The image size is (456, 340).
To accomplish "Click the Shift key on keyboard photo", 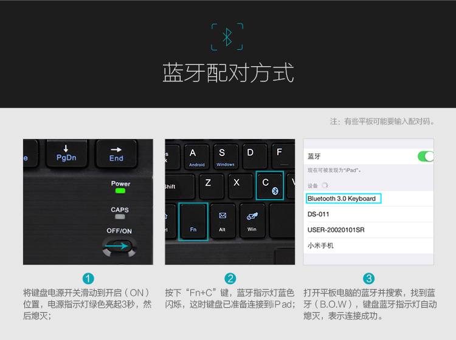I will (x=179, y=186).
